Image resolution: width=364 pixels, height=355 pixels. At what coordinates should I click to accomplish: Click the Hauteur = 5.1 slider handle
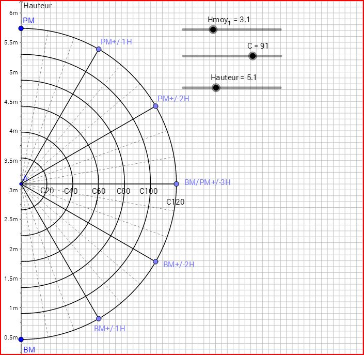coord(216,88)
